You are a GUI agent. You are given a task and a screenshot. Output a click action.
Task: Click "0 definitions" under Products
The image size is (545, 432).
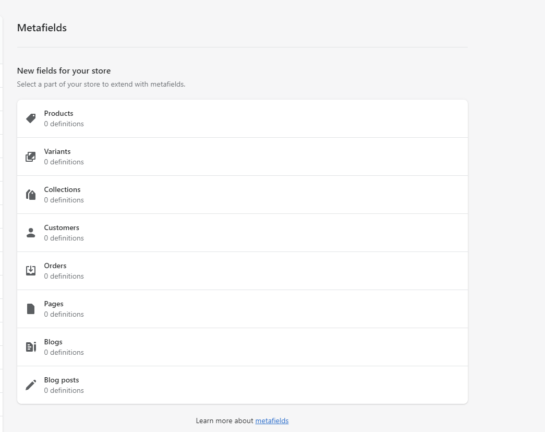coord(64,124)
